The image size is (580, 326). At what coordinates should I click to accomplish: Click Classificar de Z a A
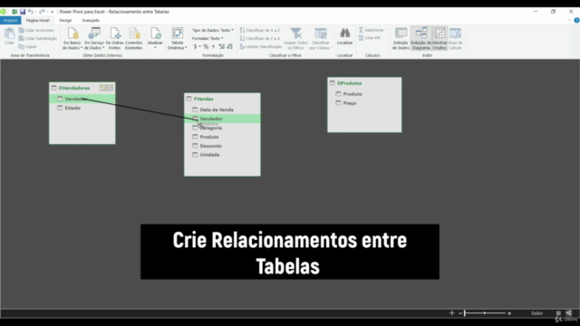coord(260,38)
